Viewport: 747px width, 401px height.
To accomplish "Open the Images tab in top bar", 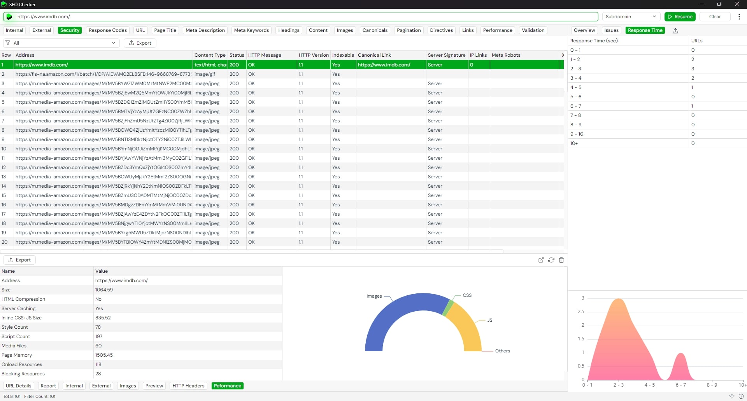I will pyautogui.click(x=345, y=30).
